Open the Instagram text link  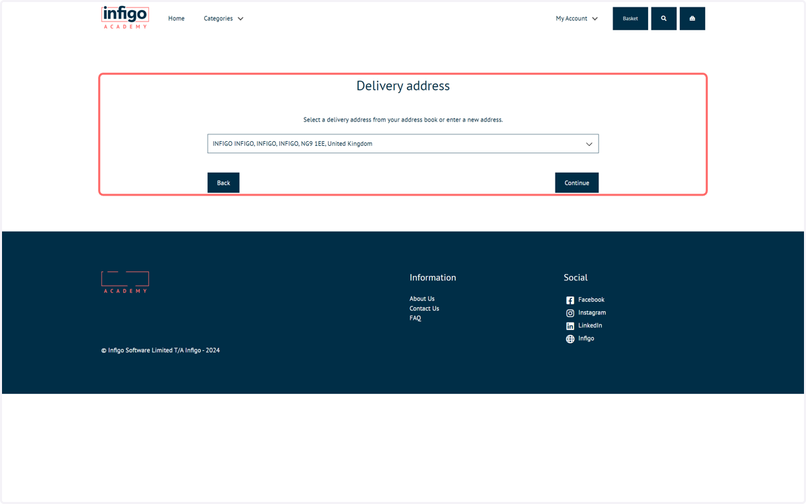point(592,312)
